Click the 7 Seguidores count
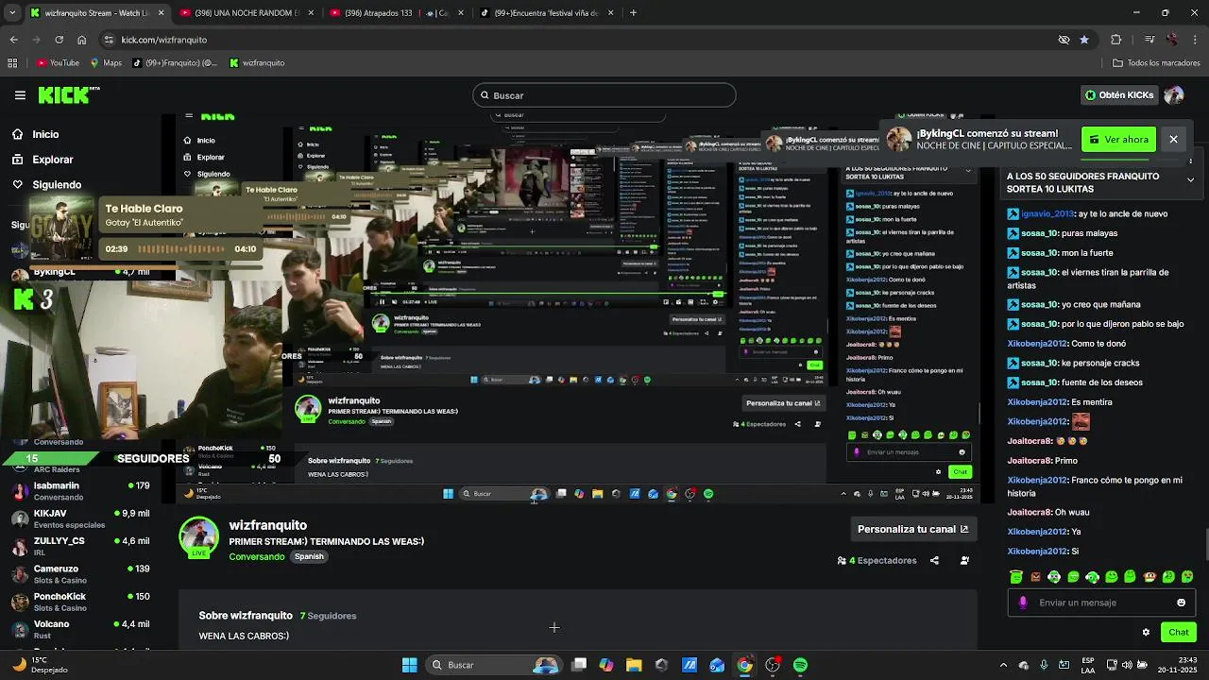Screen dimensions: 1209x680 pyautogui.click(x=328, y=616)
